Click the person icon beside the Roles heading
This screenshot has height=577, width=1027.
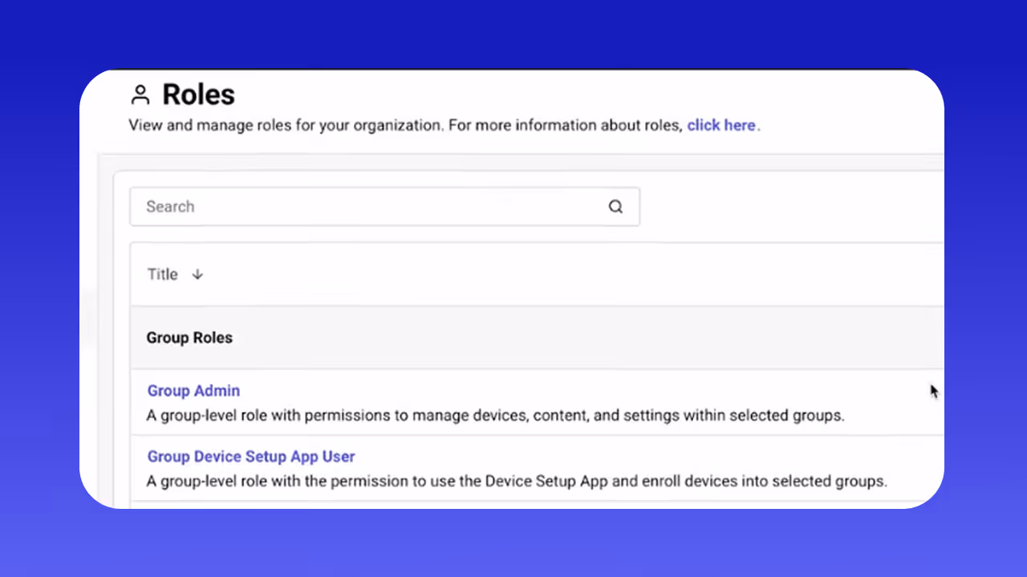tap(140, 95)
